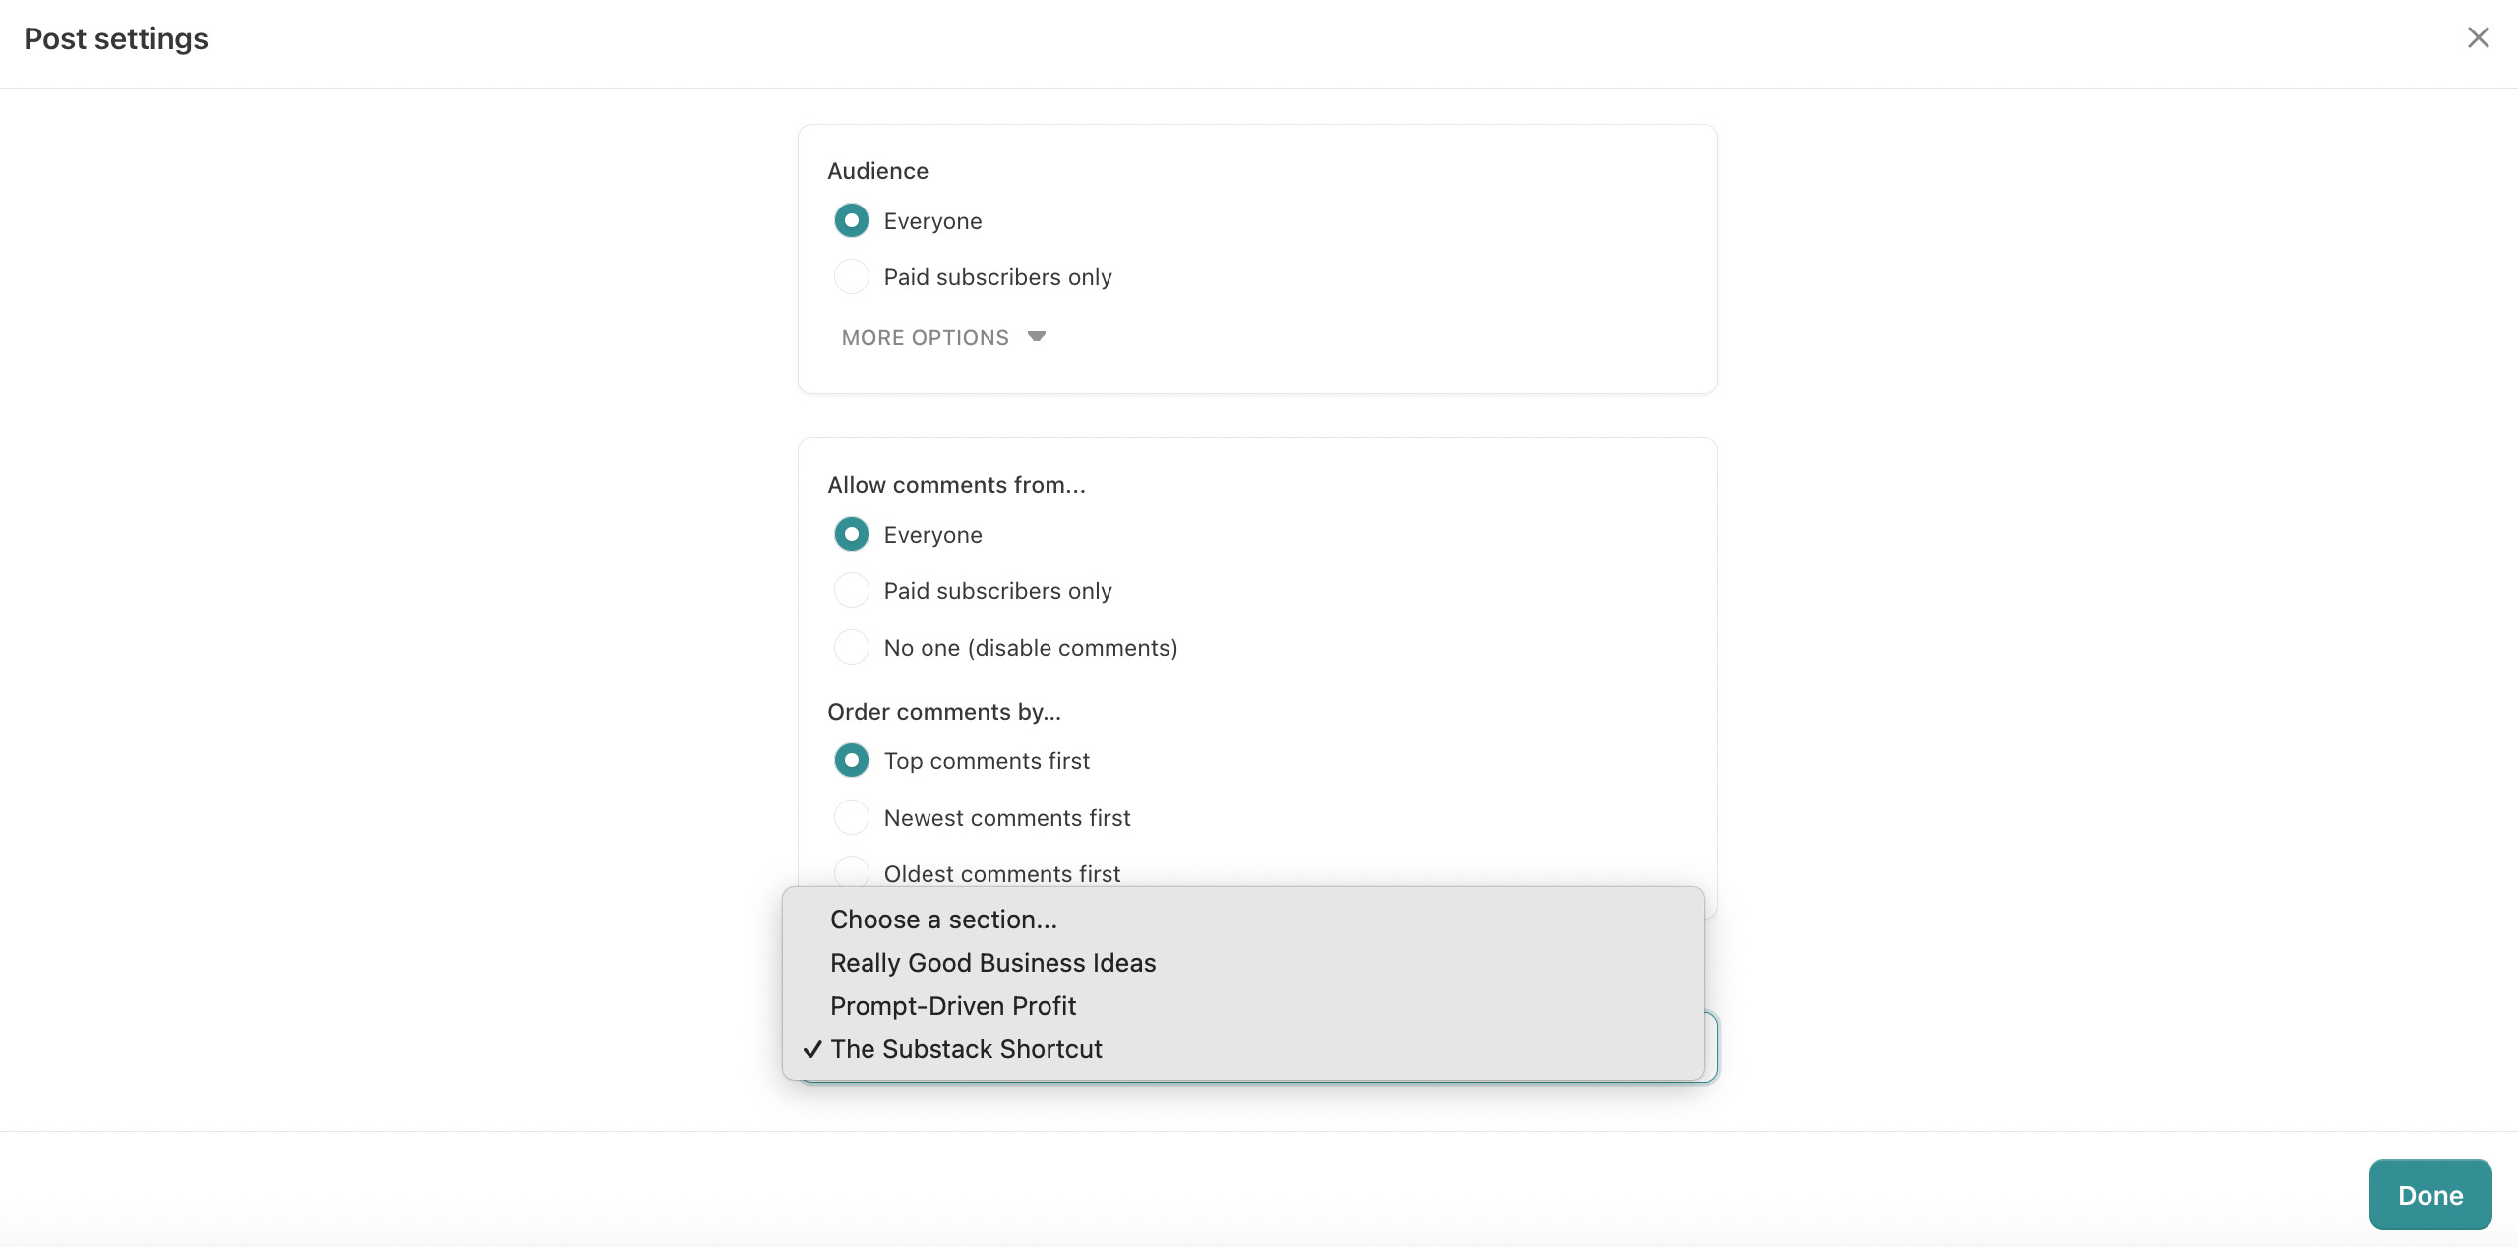The width and height of the screenshot is (2518, 1247).
Task: Close the Post settings dialog with X
Action: (x=2478, y=38)
